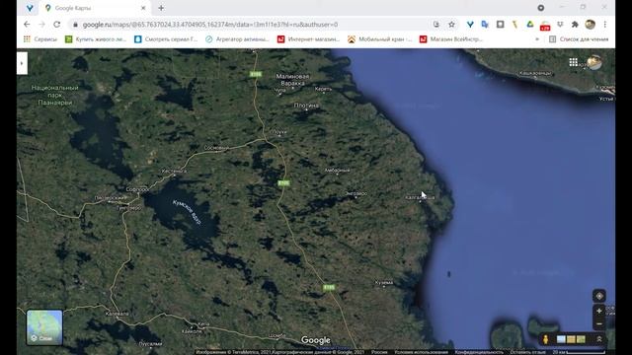The height and width of the screenshot is (355, 632).
Task: Open the 'Магазин ВсеИнстр...' bookmark
Action: 451,39
